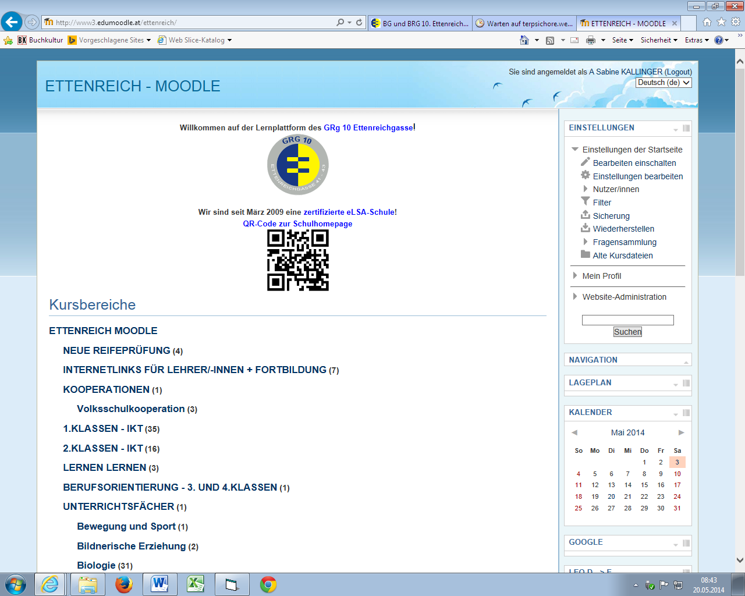The width and height of the screenshot is (745, 596).
Task: Click the funnel icon beside Filter
Action: [586, 201]
